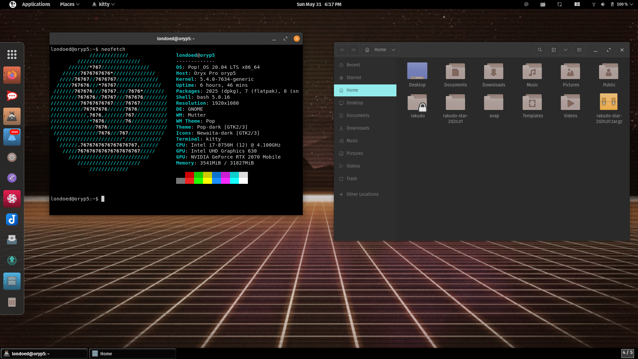Open the Files main menu button

pyautogui.click(x=580, y=50)
